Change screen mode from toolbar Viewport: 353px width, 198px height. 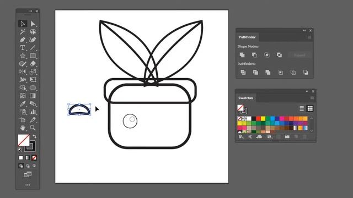(28, 174)
